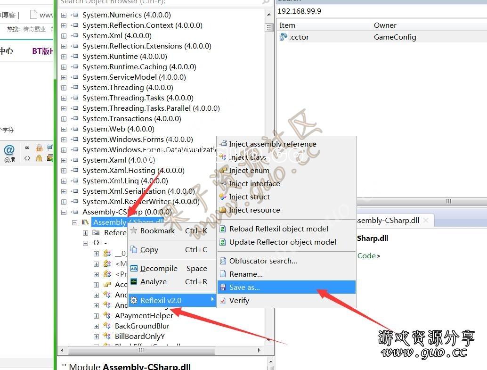This screenshot has height=370, width=487.
Task: Click the search field containing 192.168.99.9
Action: point(377,11)
